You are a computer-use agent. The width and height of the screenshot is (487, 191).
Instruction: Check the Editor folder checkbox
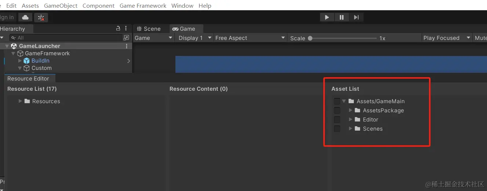click(x=337, y=119)
